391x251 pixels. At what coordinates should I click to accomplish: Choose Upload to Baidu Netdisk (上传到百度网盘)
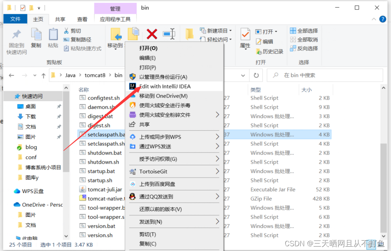(x=174, y=184)
